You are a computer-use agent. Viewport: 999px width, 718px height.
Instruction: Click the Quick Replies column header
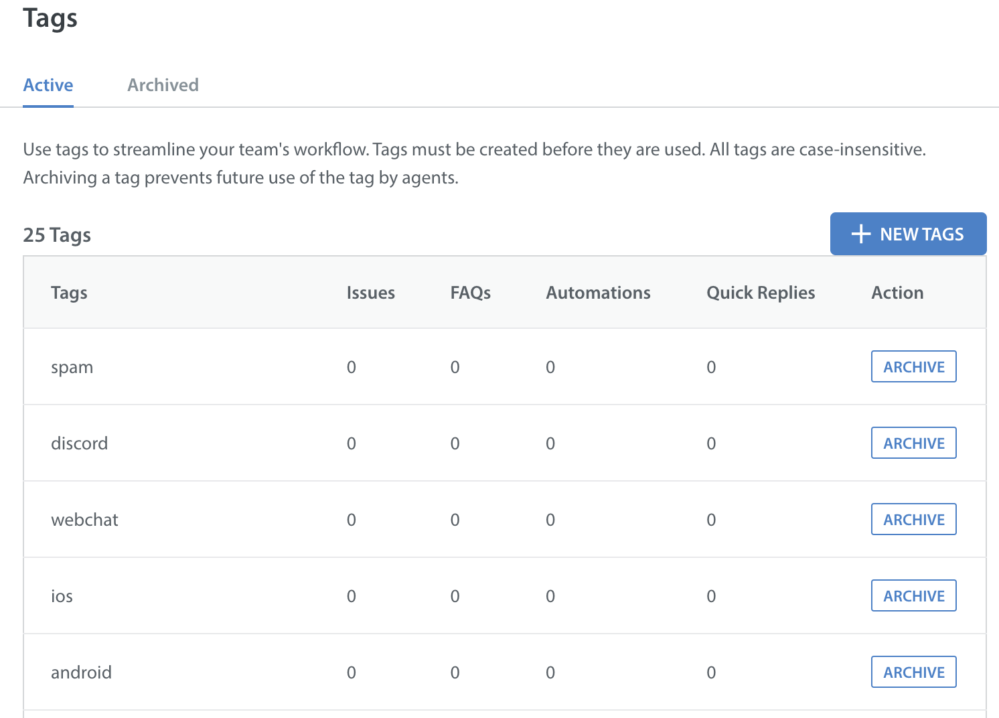click(x=761, y=293)
